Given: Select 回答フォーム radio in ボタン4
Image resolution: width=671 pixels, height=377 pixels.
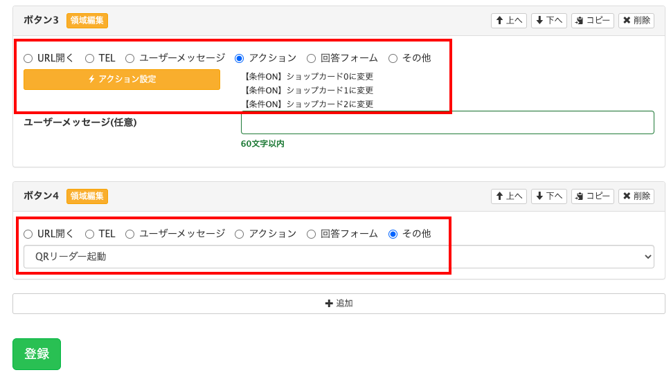Looking at the screenshot, I should pyautogui.click(x=311, y=235).
